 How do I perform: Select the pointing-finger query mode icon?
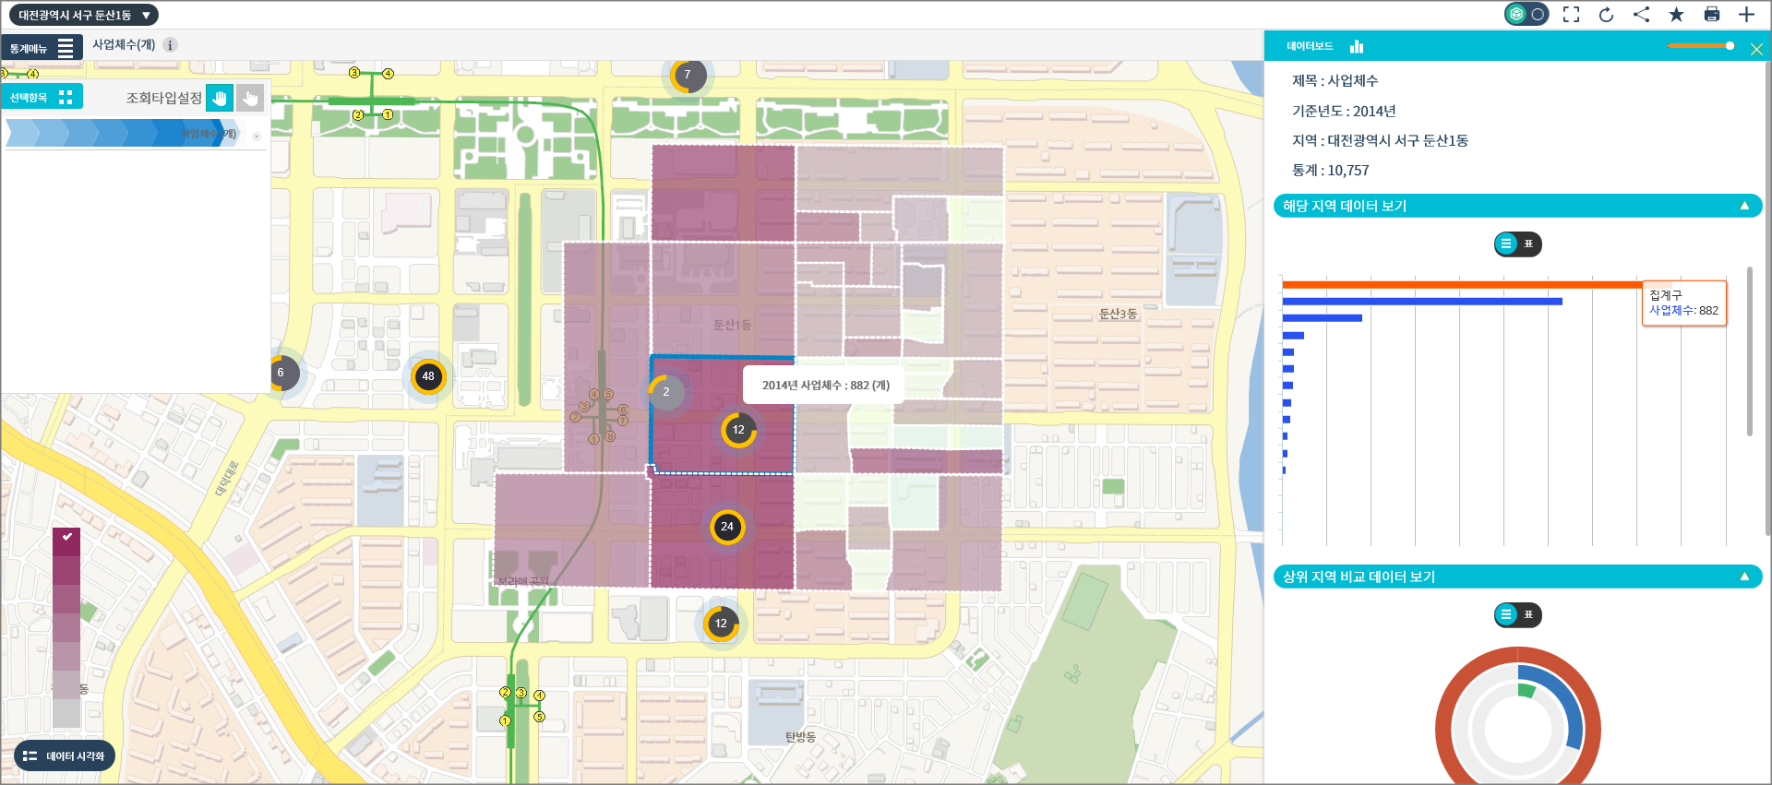[249, 98]
